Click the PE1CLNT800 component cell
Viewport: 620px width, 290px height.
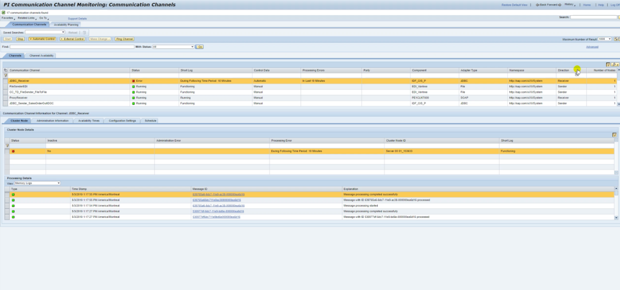435,97
